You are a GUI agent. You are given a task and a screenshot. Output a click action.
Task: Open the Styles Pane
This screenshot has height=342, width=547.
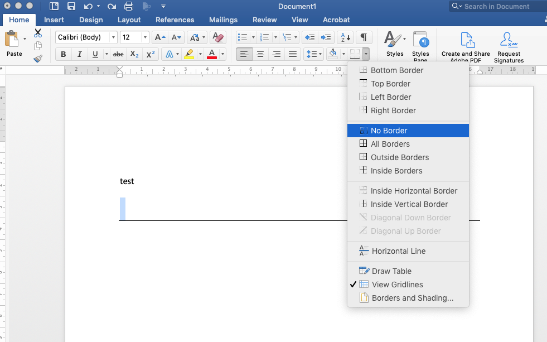click(x=420, y=46)
